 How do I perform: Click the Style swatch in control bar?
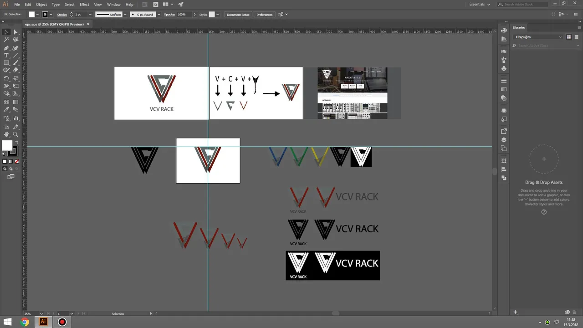(x=211, y=15)
